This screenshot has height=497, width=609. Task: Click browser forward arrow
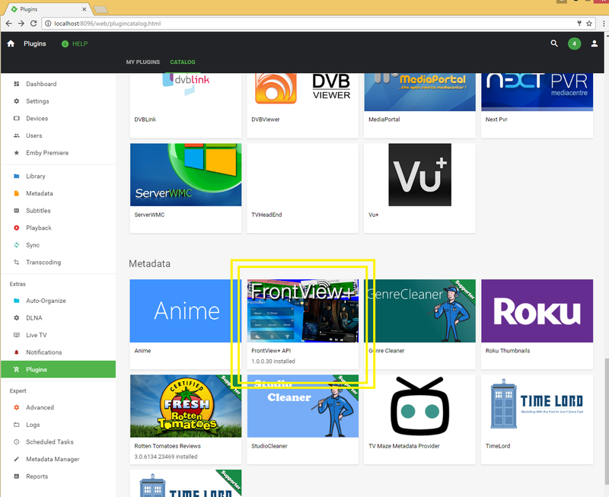(x=21, y=24)
